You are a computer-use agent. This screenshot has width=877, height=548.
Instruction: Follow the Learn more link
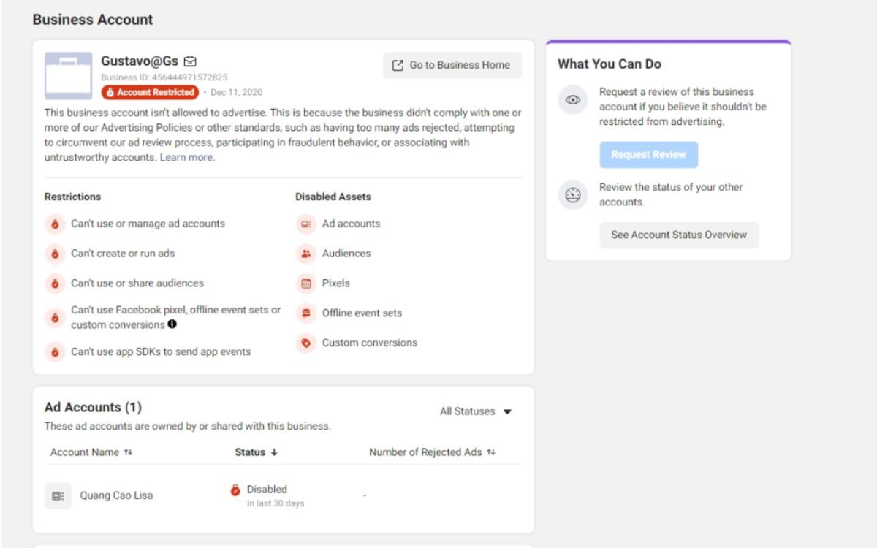click(187, 157)
